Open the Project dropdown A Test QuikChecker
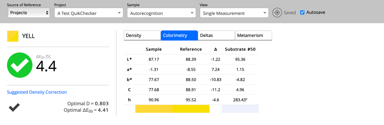384x125 pixels. click(89, 13)
